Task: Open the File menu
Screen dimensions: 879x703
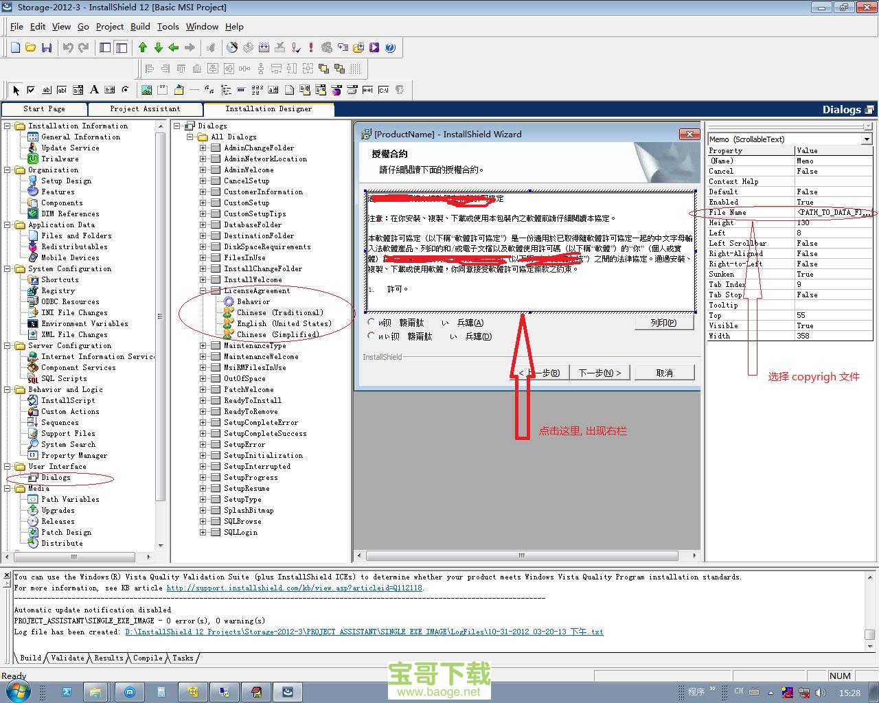Action: click(16, 26)
